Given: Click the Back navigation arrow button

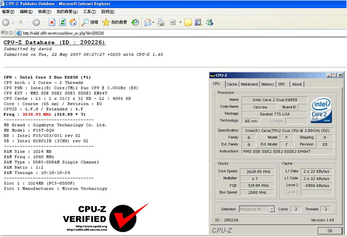Looking at the screenshot, I should 6,22.
